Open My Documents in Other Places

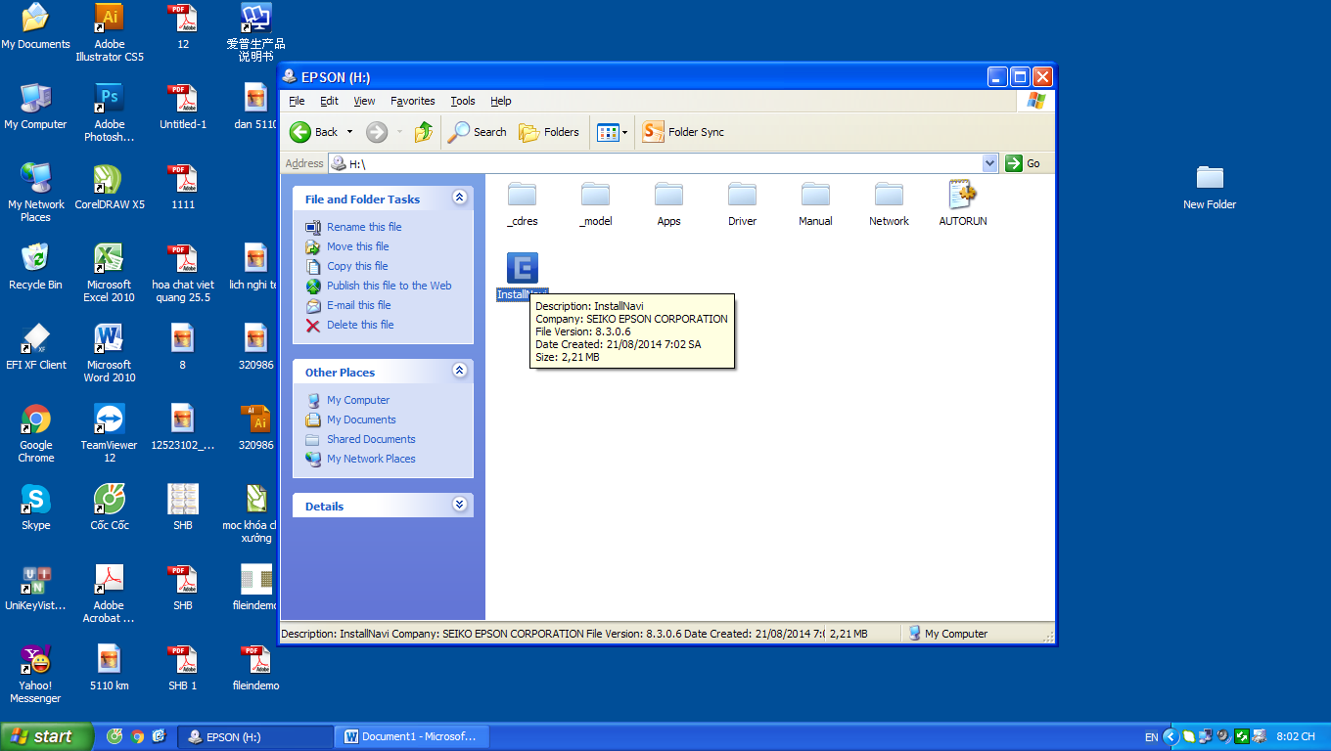coord(361,420)
